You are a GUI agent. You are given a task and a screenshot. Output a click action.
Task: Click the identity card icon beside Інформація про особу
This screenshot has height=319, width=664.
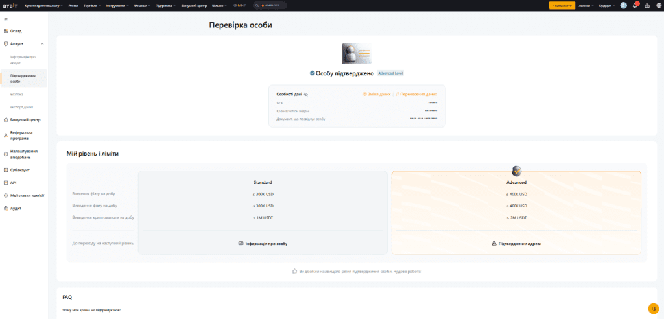point(241,244)
